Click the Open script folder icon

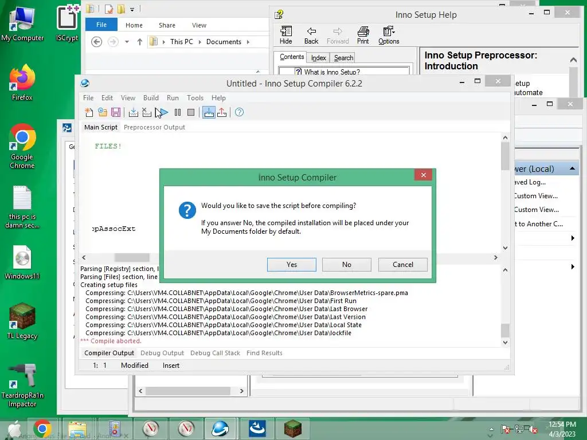click(x=102, y=112)
